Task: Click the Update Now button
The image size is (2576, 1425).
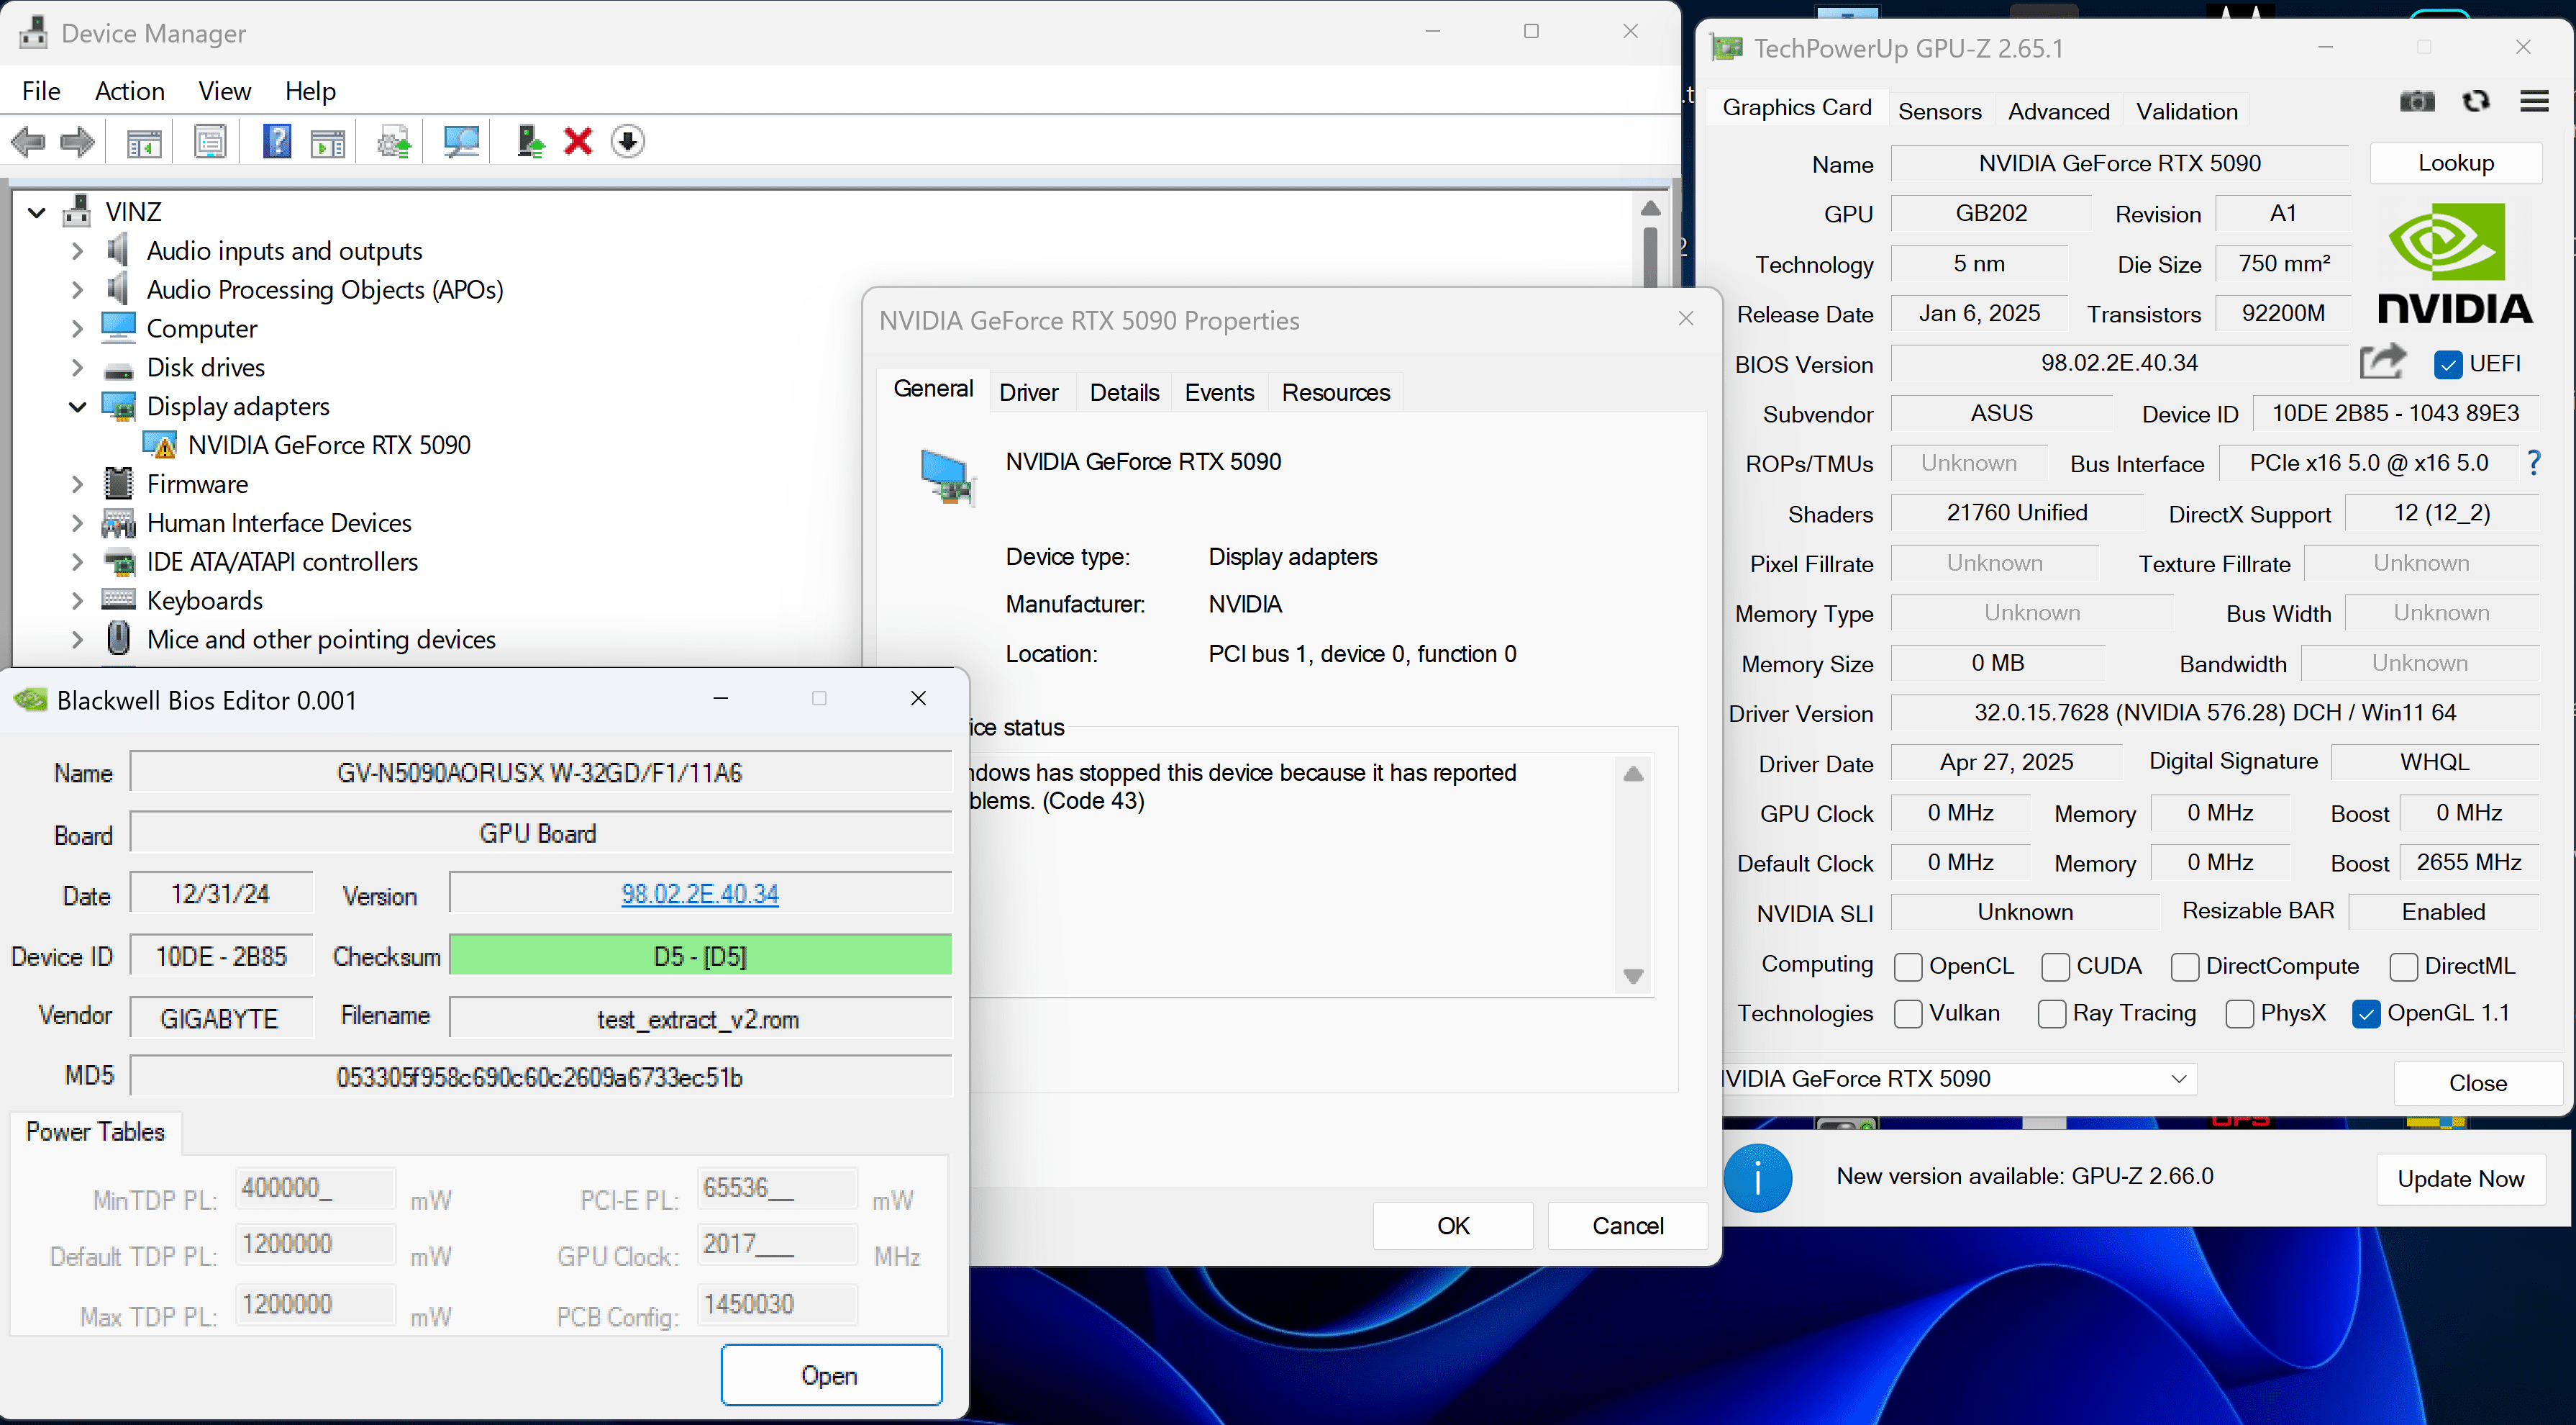Action: click(2460, 1179)
